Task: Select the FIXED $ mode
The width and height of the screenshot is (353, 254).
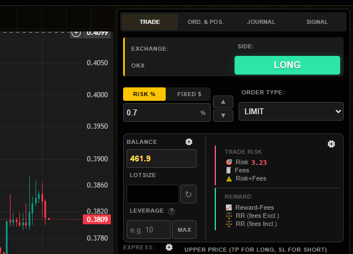Action: click(x=189, y=94)
